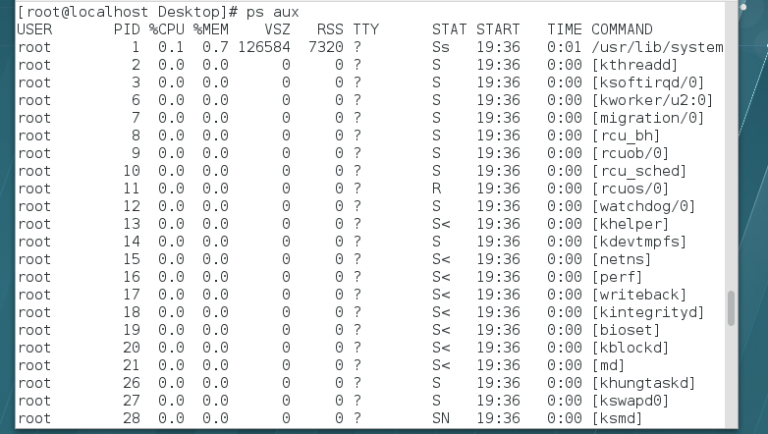768x434 pixels.
Task: Select the STAT column header
Action: [x=449, y=29]
